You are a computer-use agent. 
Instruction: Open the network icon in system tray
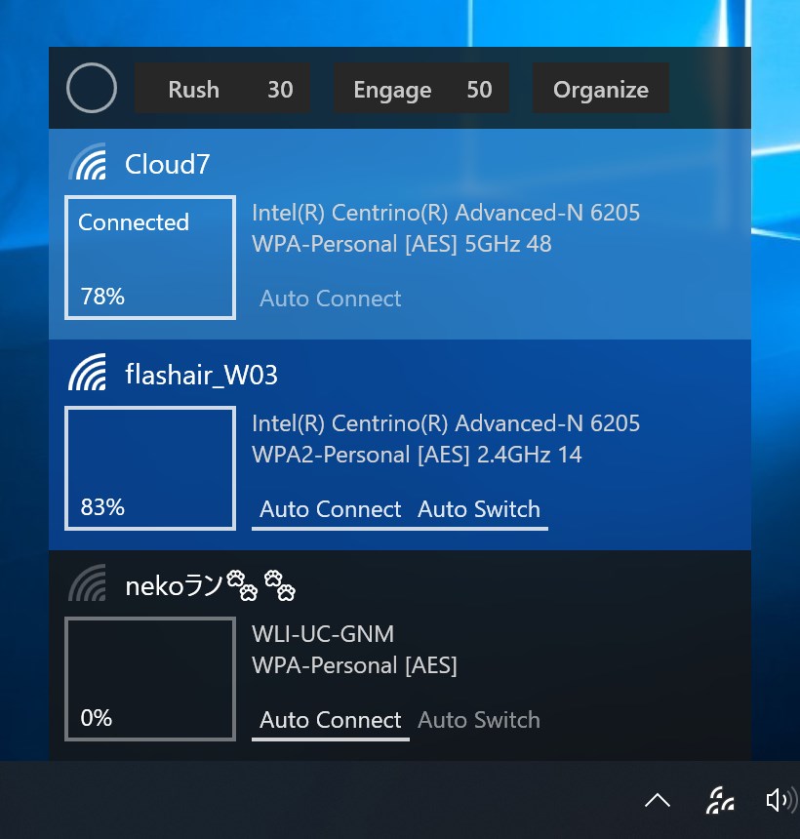(x=720, y=801)
